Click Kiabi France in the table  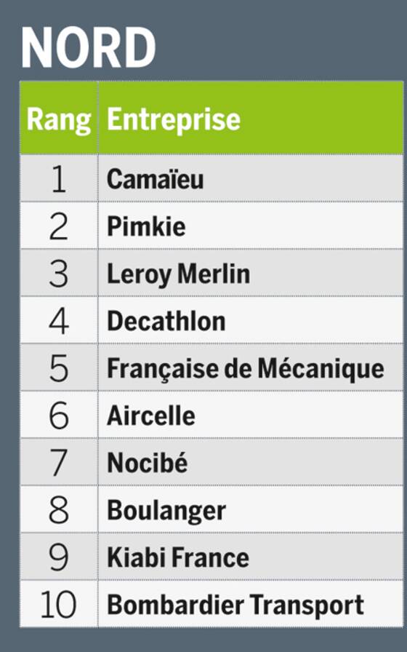(x=178, y=557)
